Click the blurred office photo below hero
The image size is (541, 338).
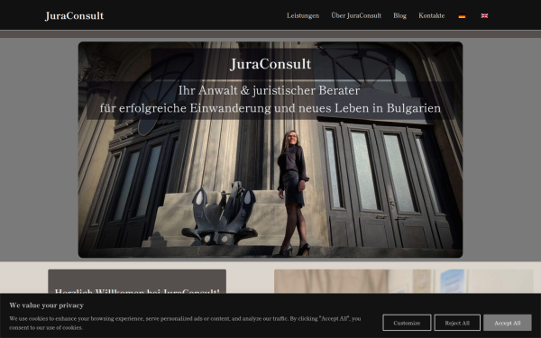[404, 281]
